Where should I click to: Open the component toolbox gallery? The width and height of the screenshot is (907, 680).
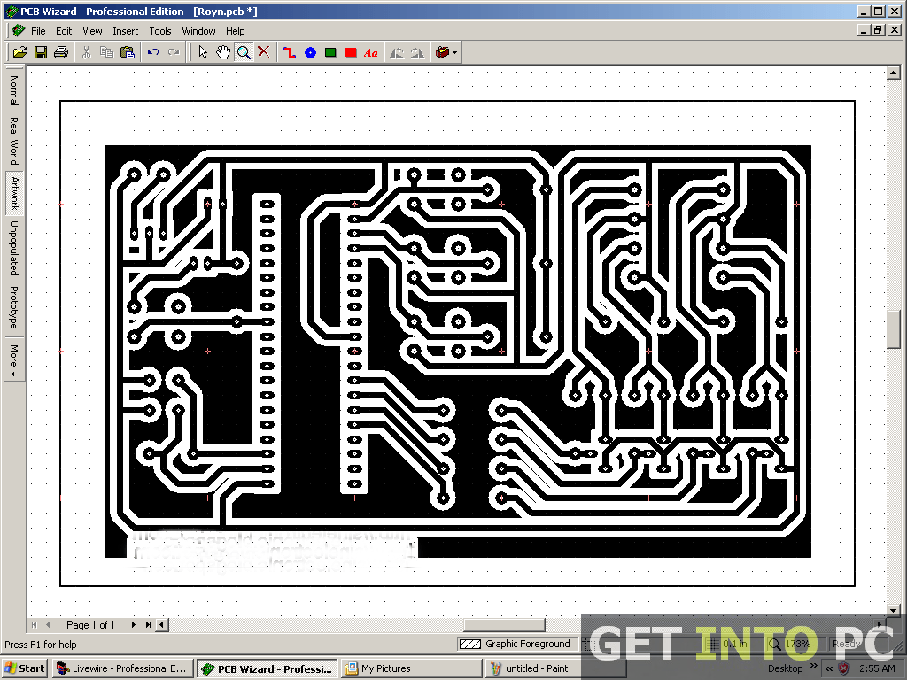[x=443, y=52]
